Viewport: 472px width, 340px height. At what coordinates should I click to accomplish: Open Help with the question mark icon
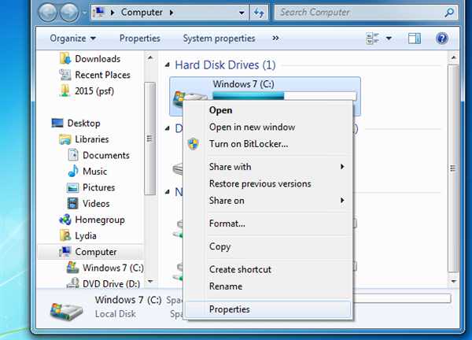click(441, 39)
